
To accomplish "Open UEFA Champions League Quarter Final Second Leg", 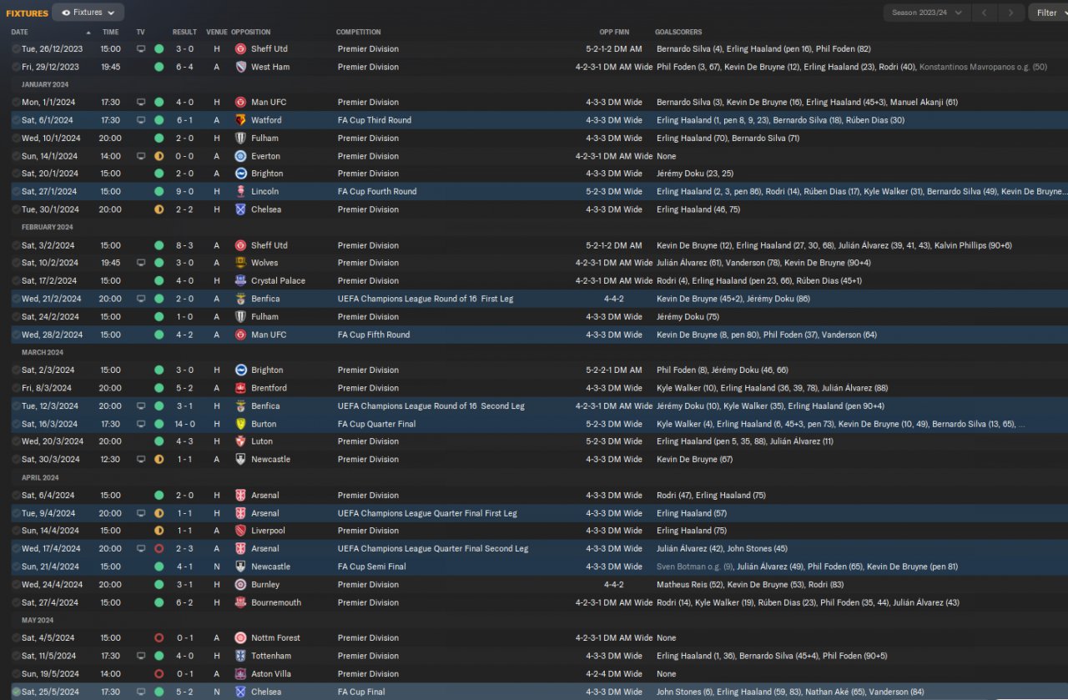I will point(433,549).
